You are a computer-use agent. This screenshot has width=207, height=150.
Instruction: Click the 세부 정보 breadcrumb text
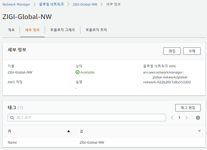113,4
